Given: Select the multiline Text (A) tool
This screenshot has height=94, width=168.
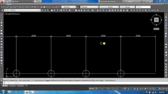Looking at the screenshot, I should coord(2,63).
